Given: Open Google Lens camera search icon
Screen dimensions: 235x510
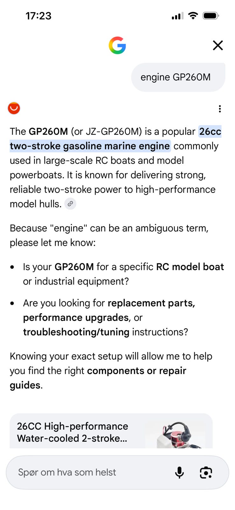Looking at the screenshot, I should 206,472.
